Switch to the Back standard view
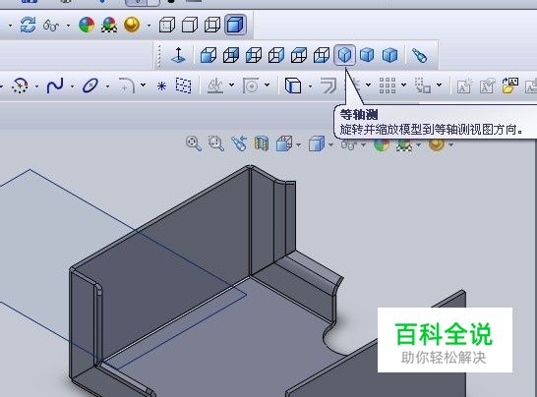The width and height of the screenshot is (537, 397). (231, 55)
